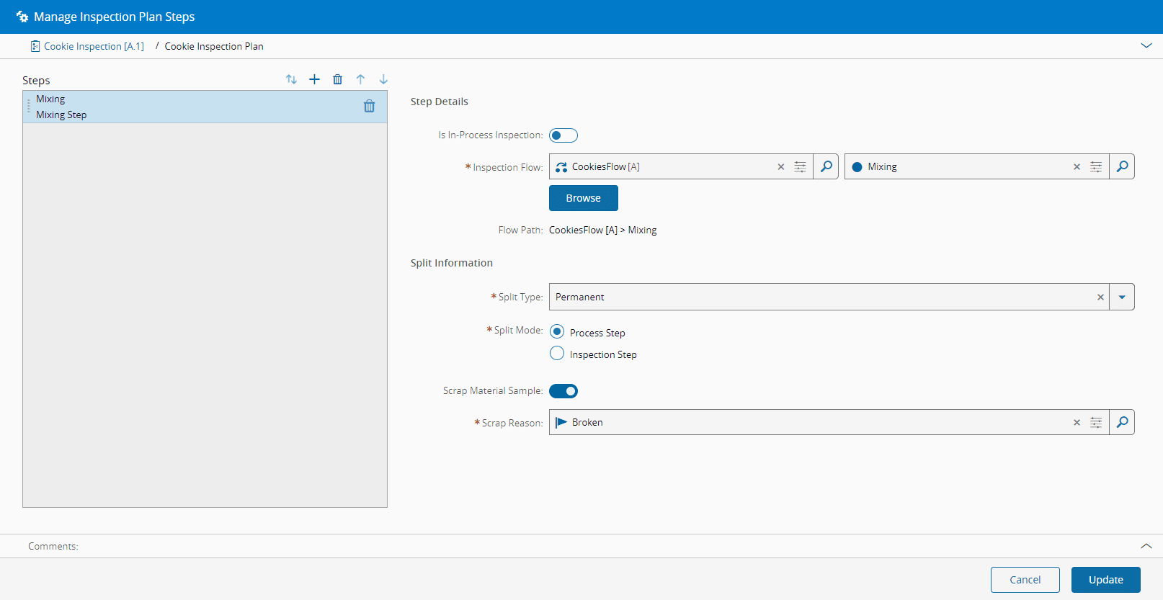Disable Scrap Material Sample toggle
The image size is (1163, 600).
(563, 391)
